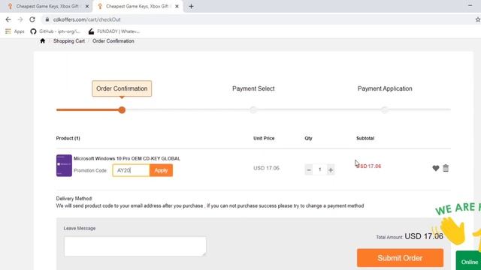The image size is (481, 270).
Task: Click the browser forward arrow
Action: 20,19
